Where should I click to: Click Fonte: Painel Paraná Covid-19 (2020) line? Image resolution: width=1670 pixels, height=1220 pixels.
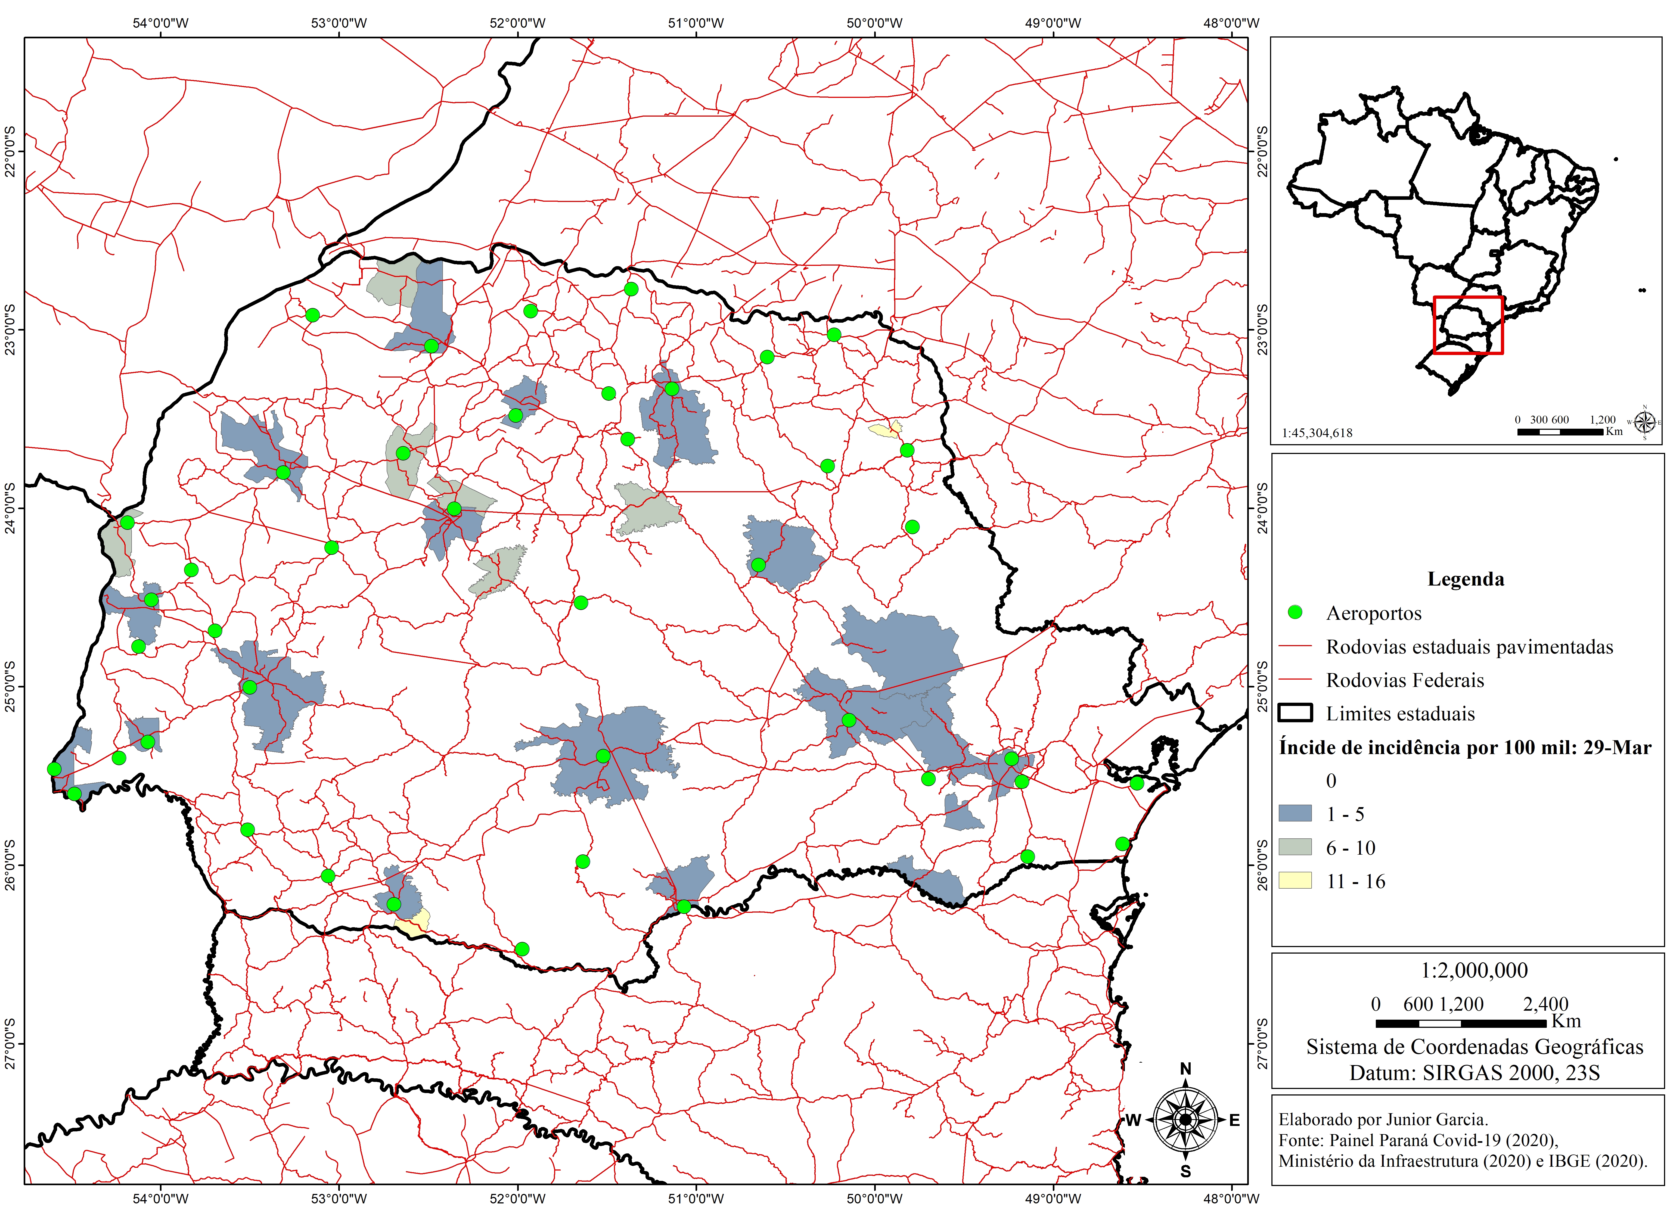tap(1418, 1140)
